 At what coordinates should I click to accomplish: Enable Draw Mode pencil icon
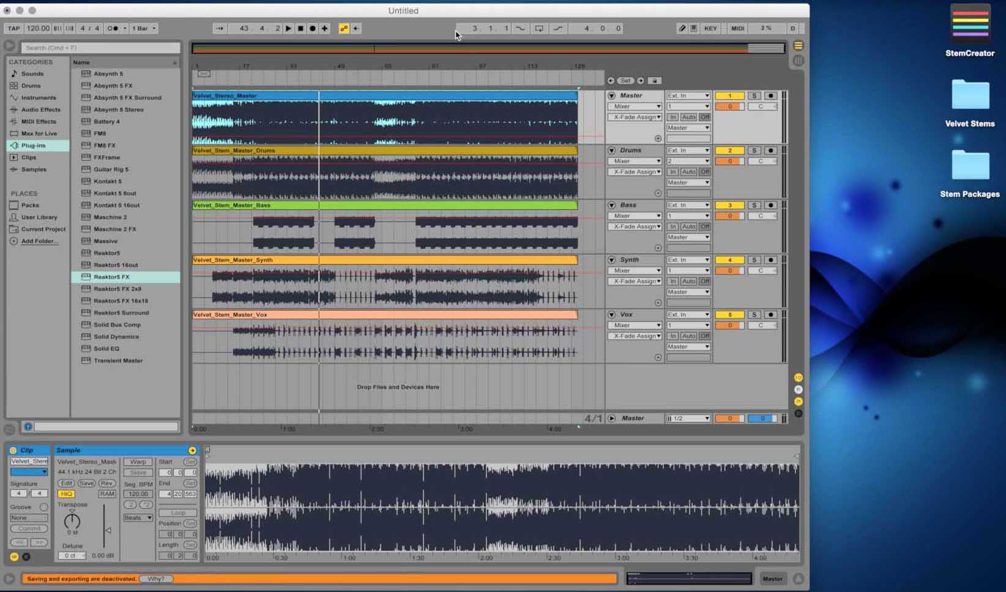(x=682, y=28)
